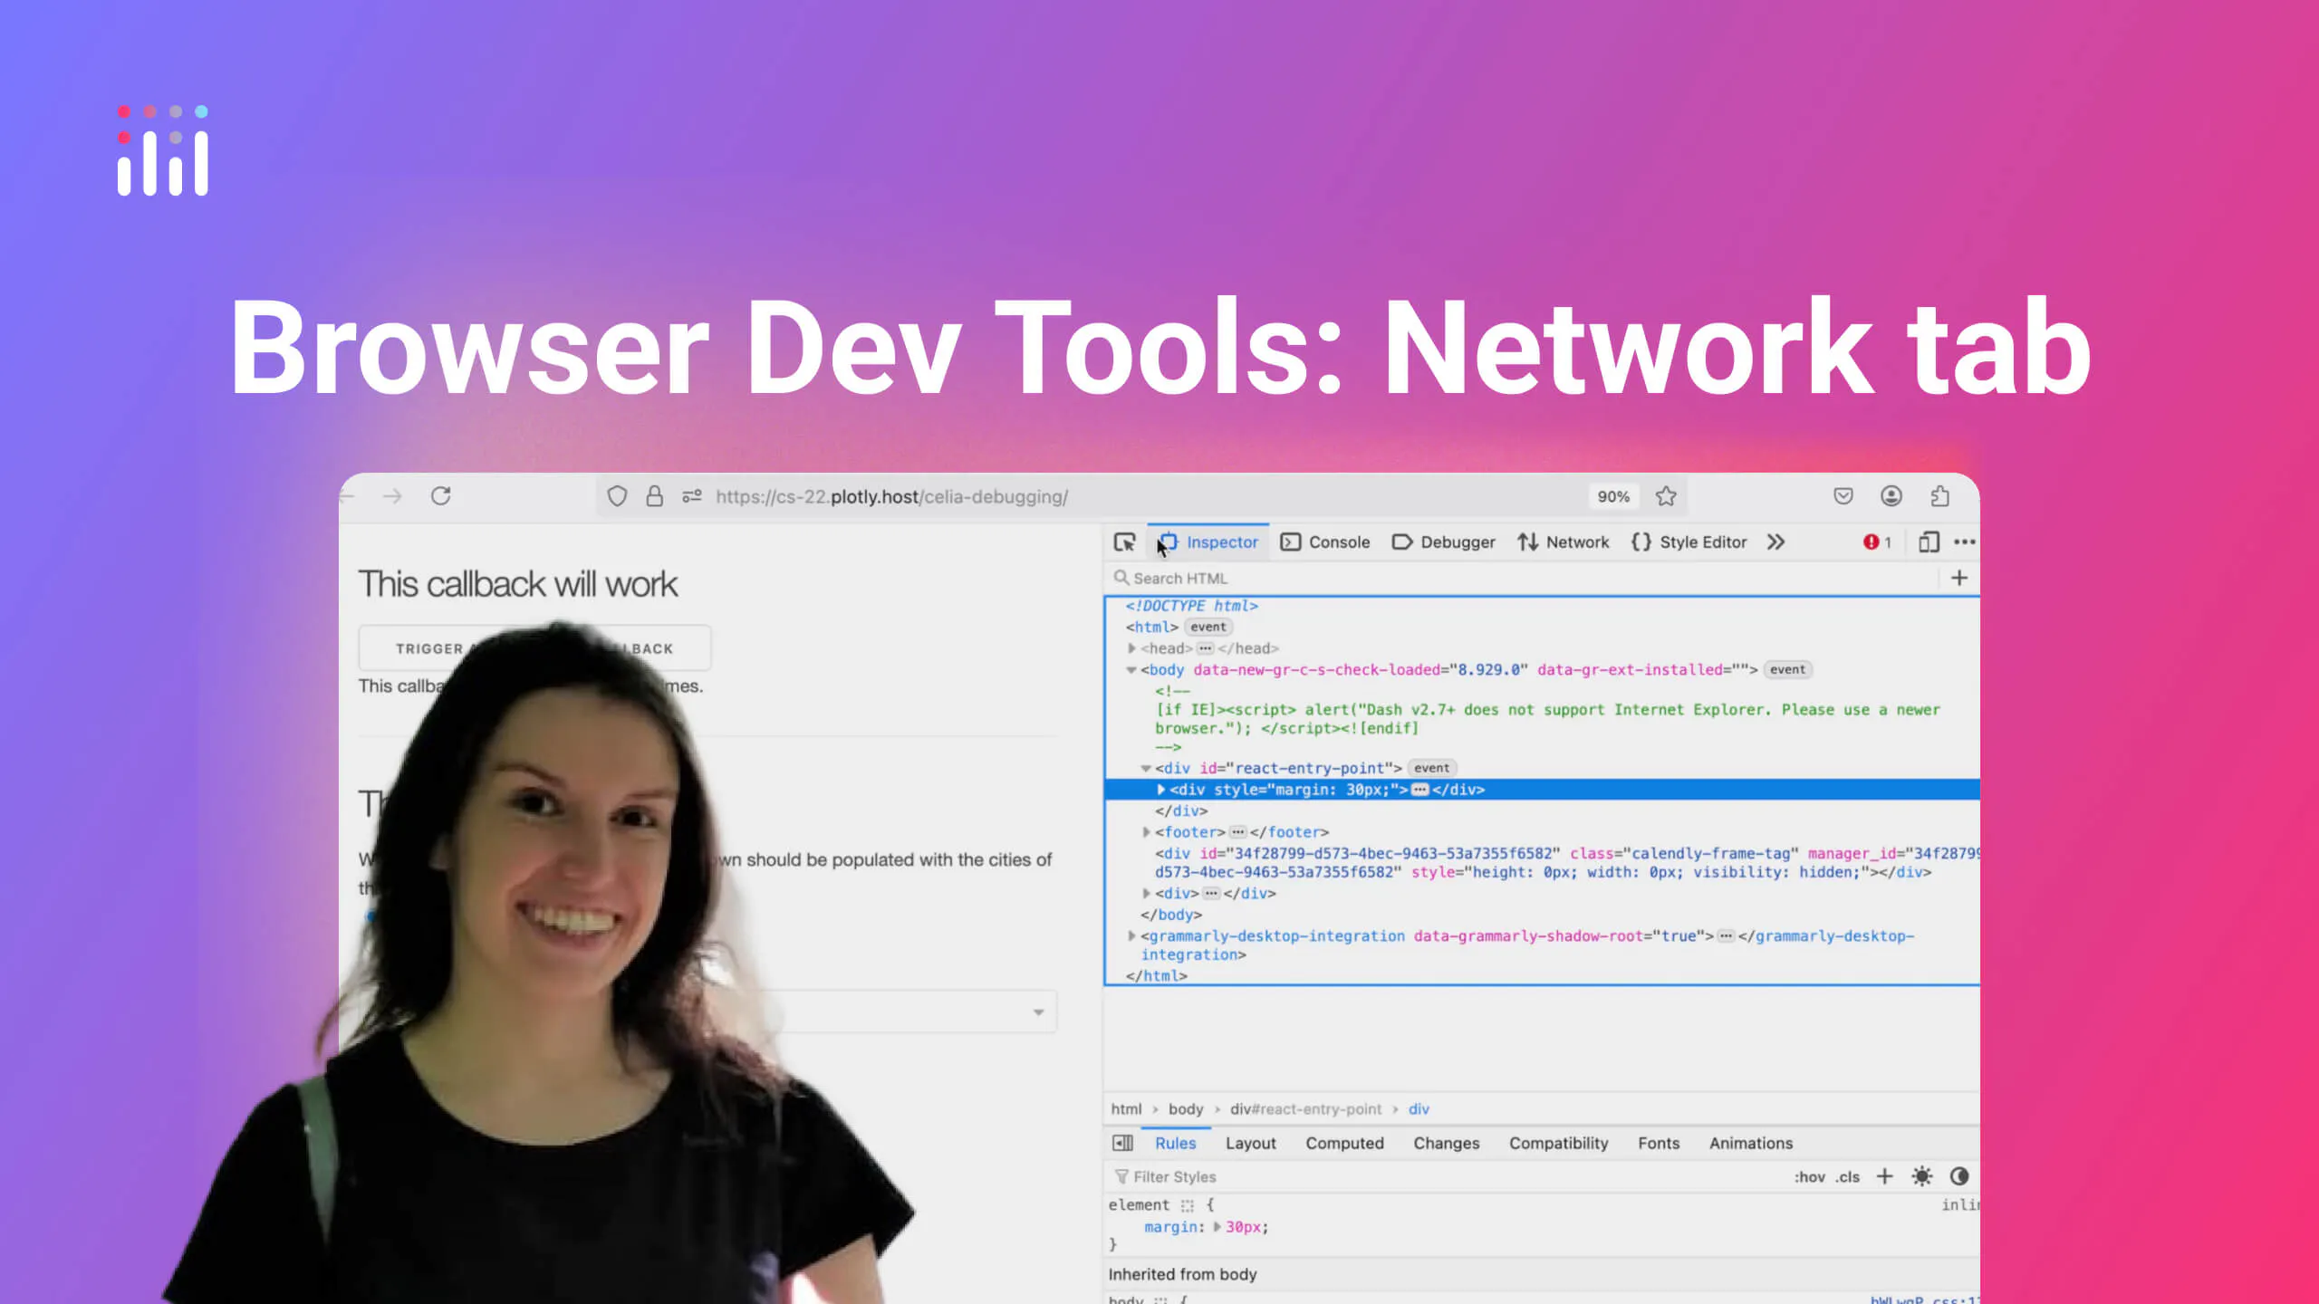
Task: Toggle light color scheme simulation
Action: click(1922, 1176)
